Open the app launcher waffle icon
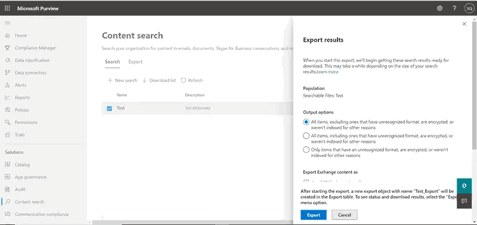 7,8
